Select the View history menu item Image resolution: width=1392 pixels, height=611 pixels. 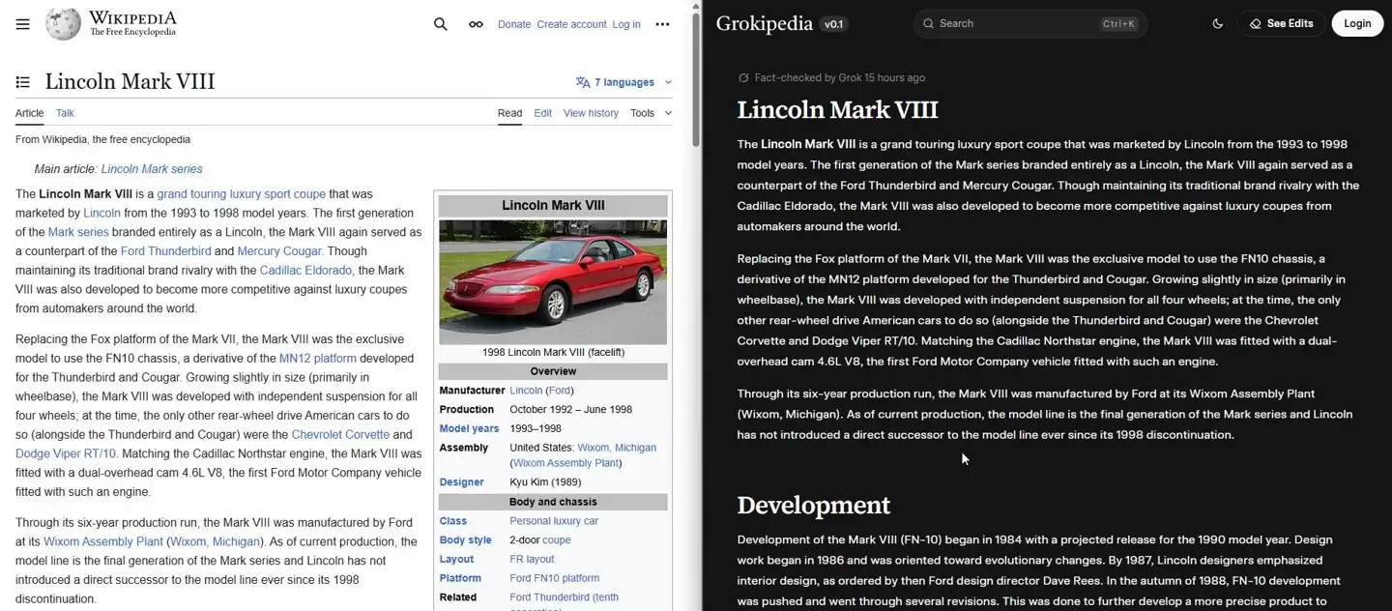(590, 113)
